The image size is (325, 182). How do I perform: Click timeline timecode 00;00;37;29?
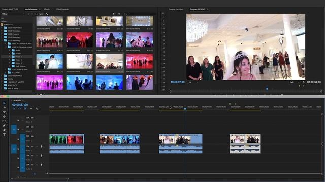20,105
